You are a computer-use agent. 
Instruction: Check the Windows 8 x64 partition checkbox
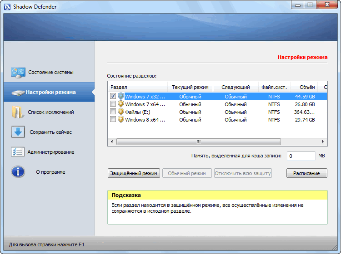click(113, 119)
